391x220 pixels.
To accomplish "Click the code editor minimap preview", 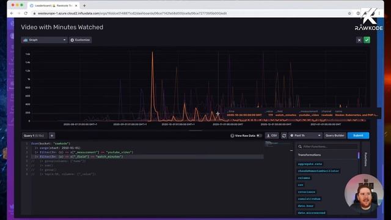I will point(278,144).
